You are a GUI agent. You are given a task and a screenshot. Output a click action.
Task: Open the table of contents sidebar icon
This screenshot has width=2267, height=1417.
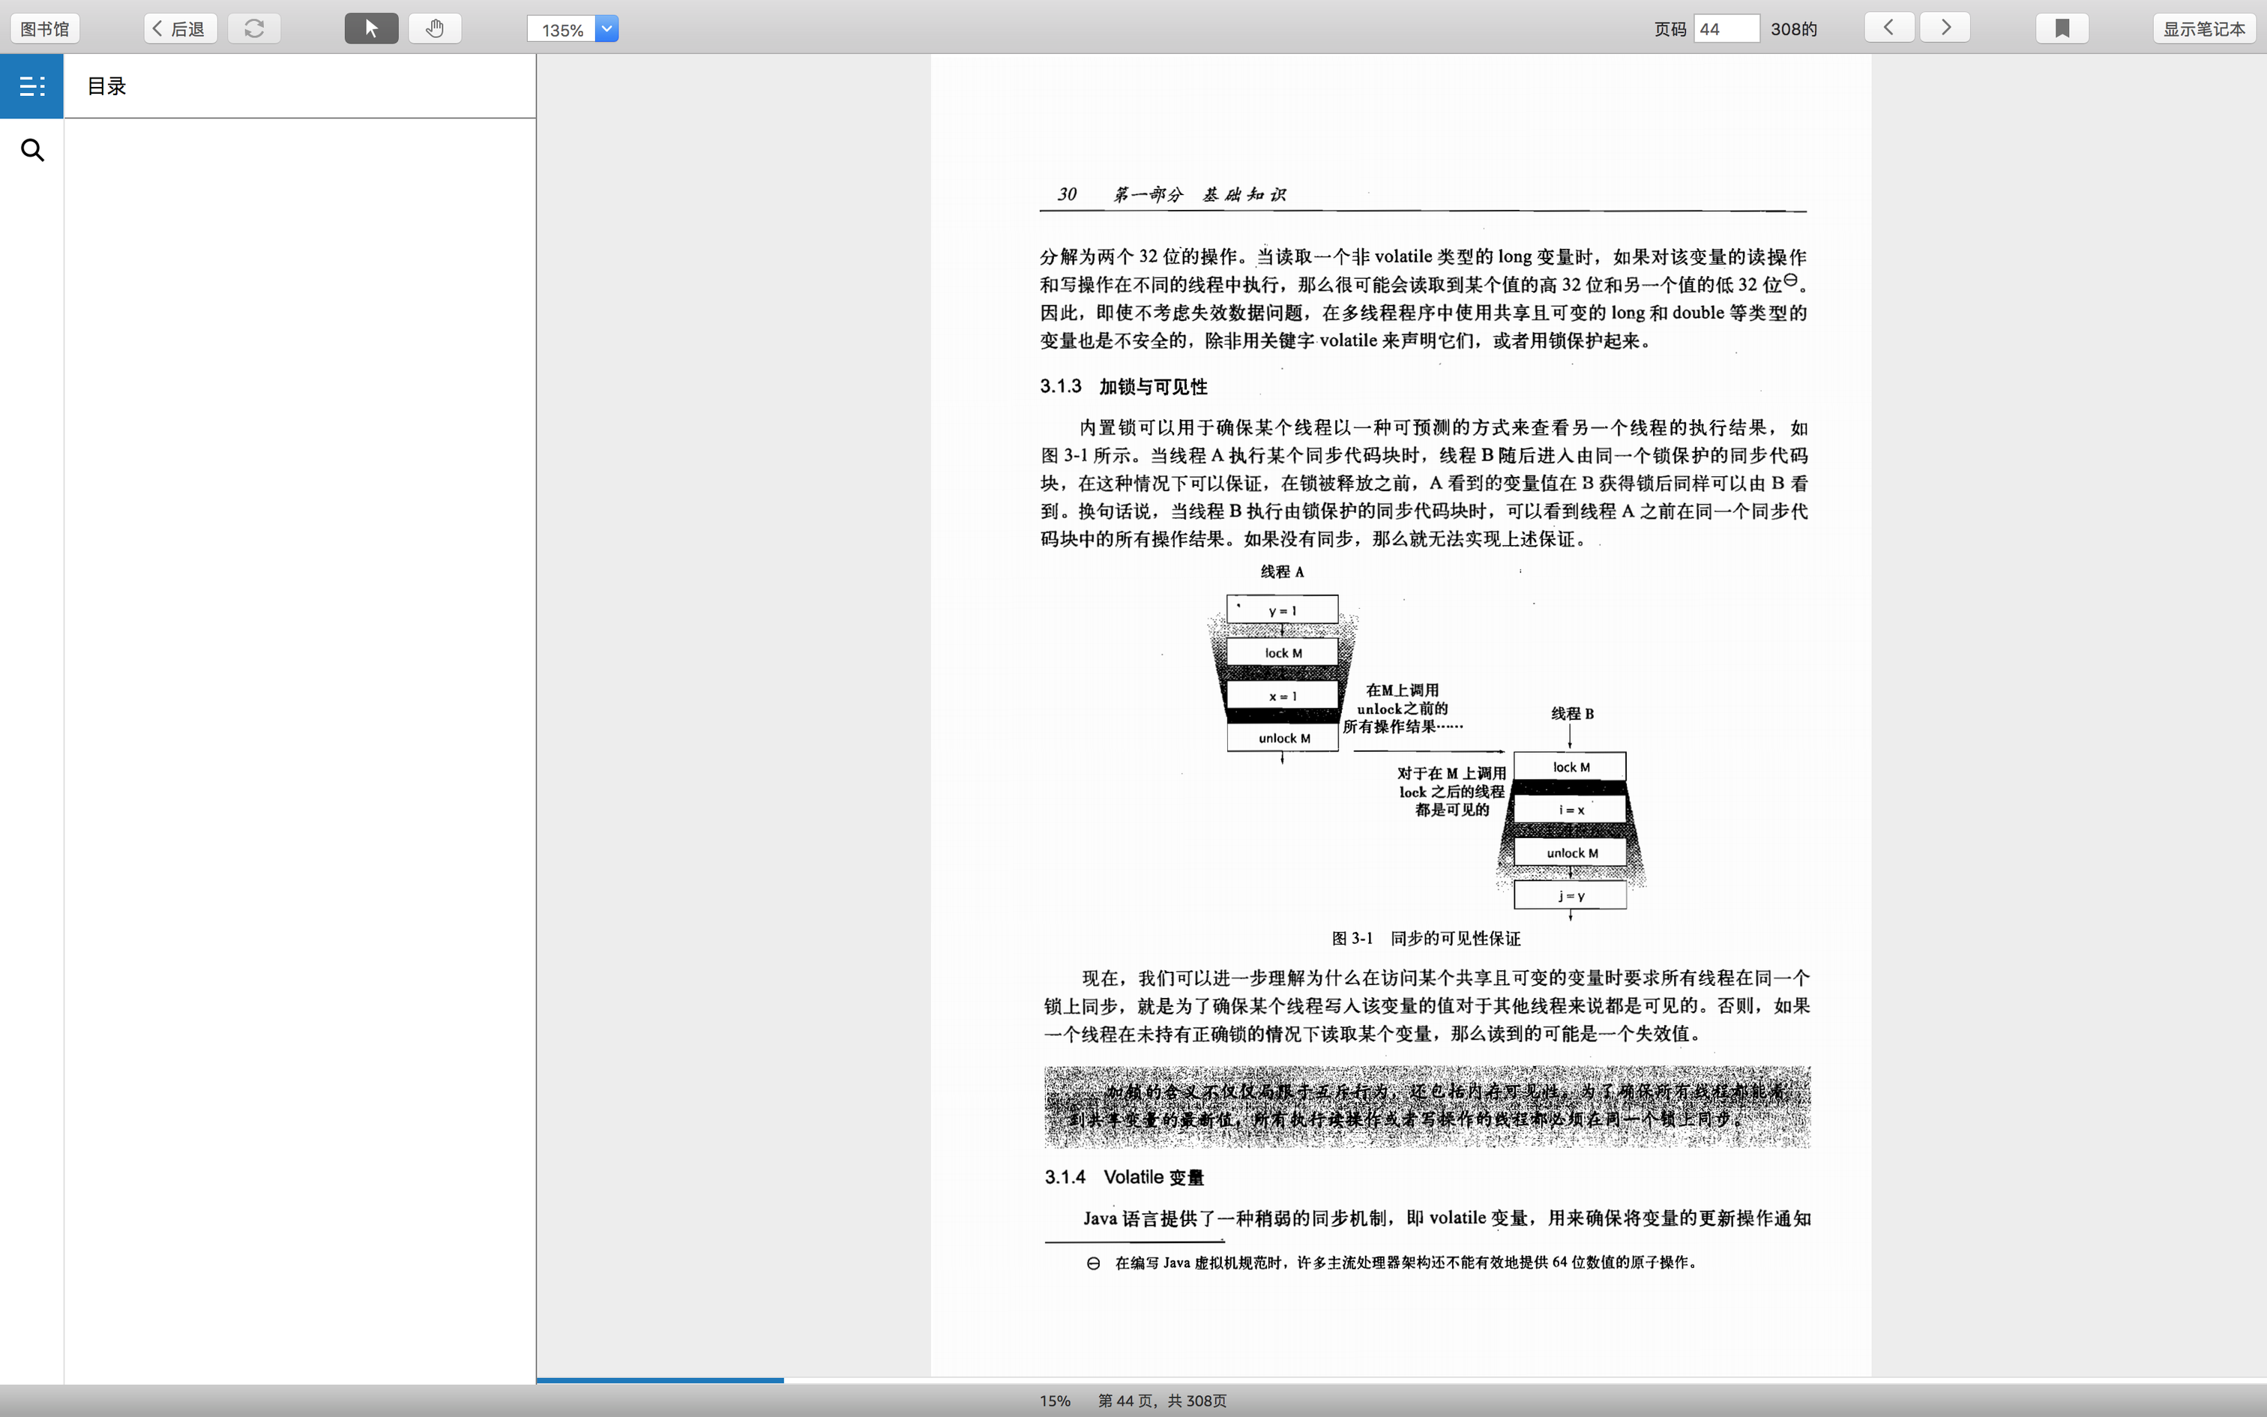coord(31,86)
